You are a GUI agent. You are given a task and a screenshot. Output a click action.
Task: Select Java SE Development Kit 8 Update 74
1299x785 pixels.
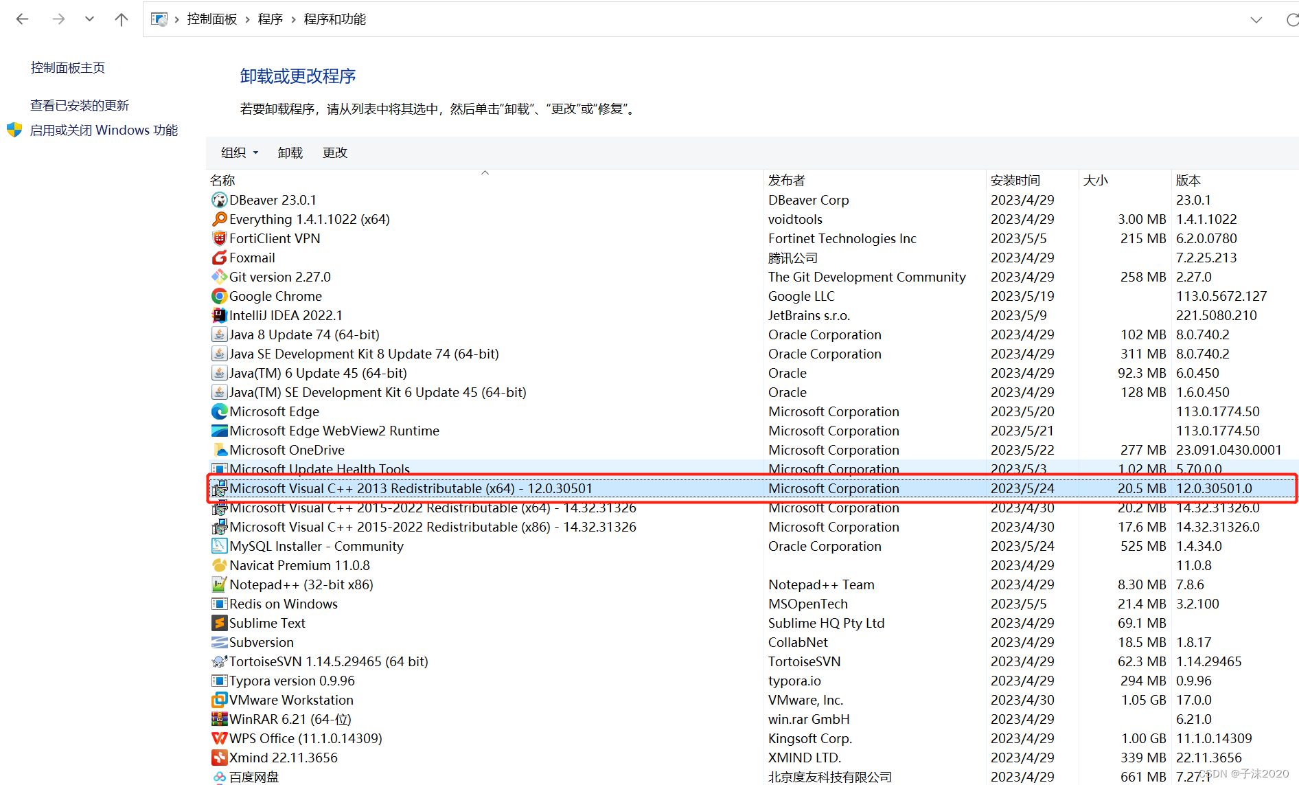pos(752,354)
